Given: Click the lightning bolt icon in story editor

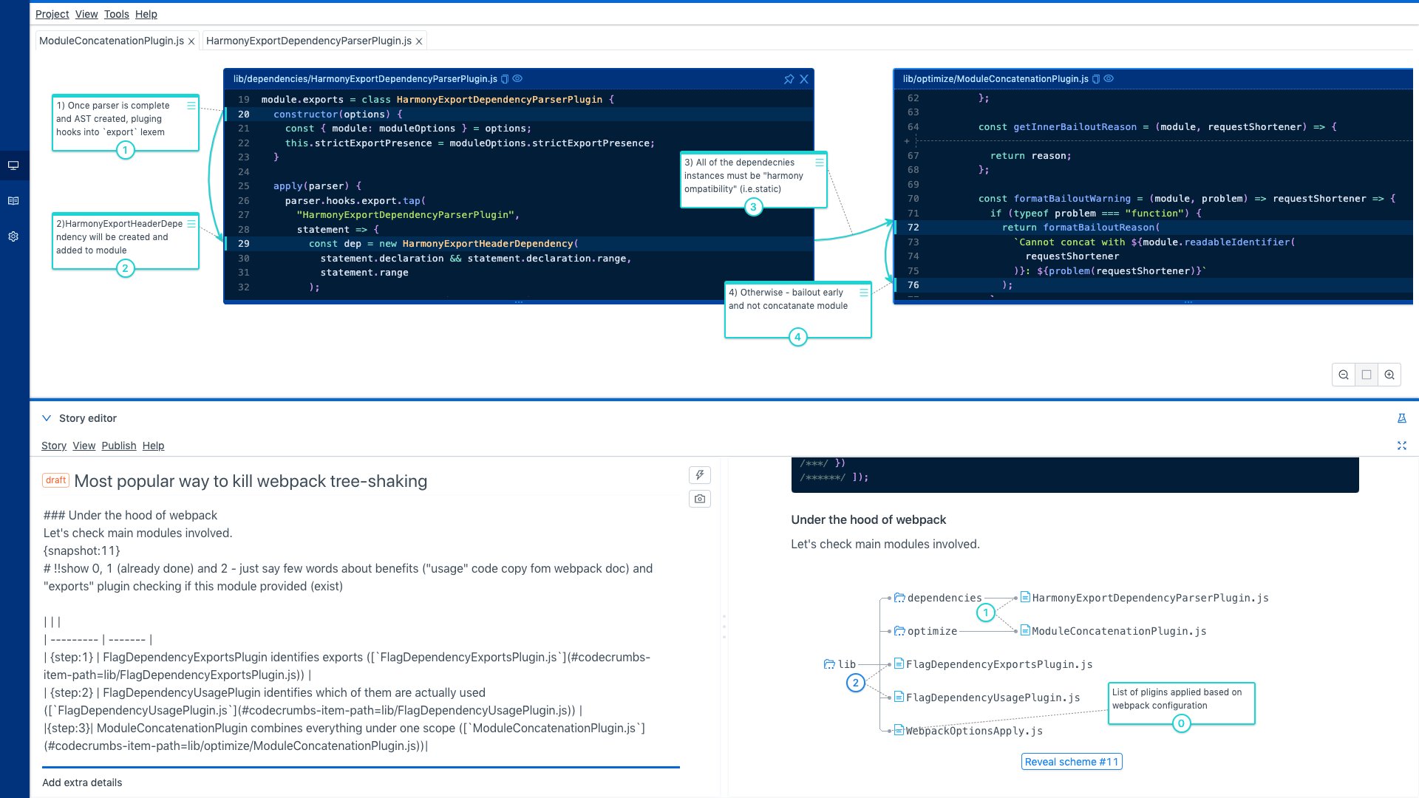Looking at the screenshot, I should [x=699, y=475].
